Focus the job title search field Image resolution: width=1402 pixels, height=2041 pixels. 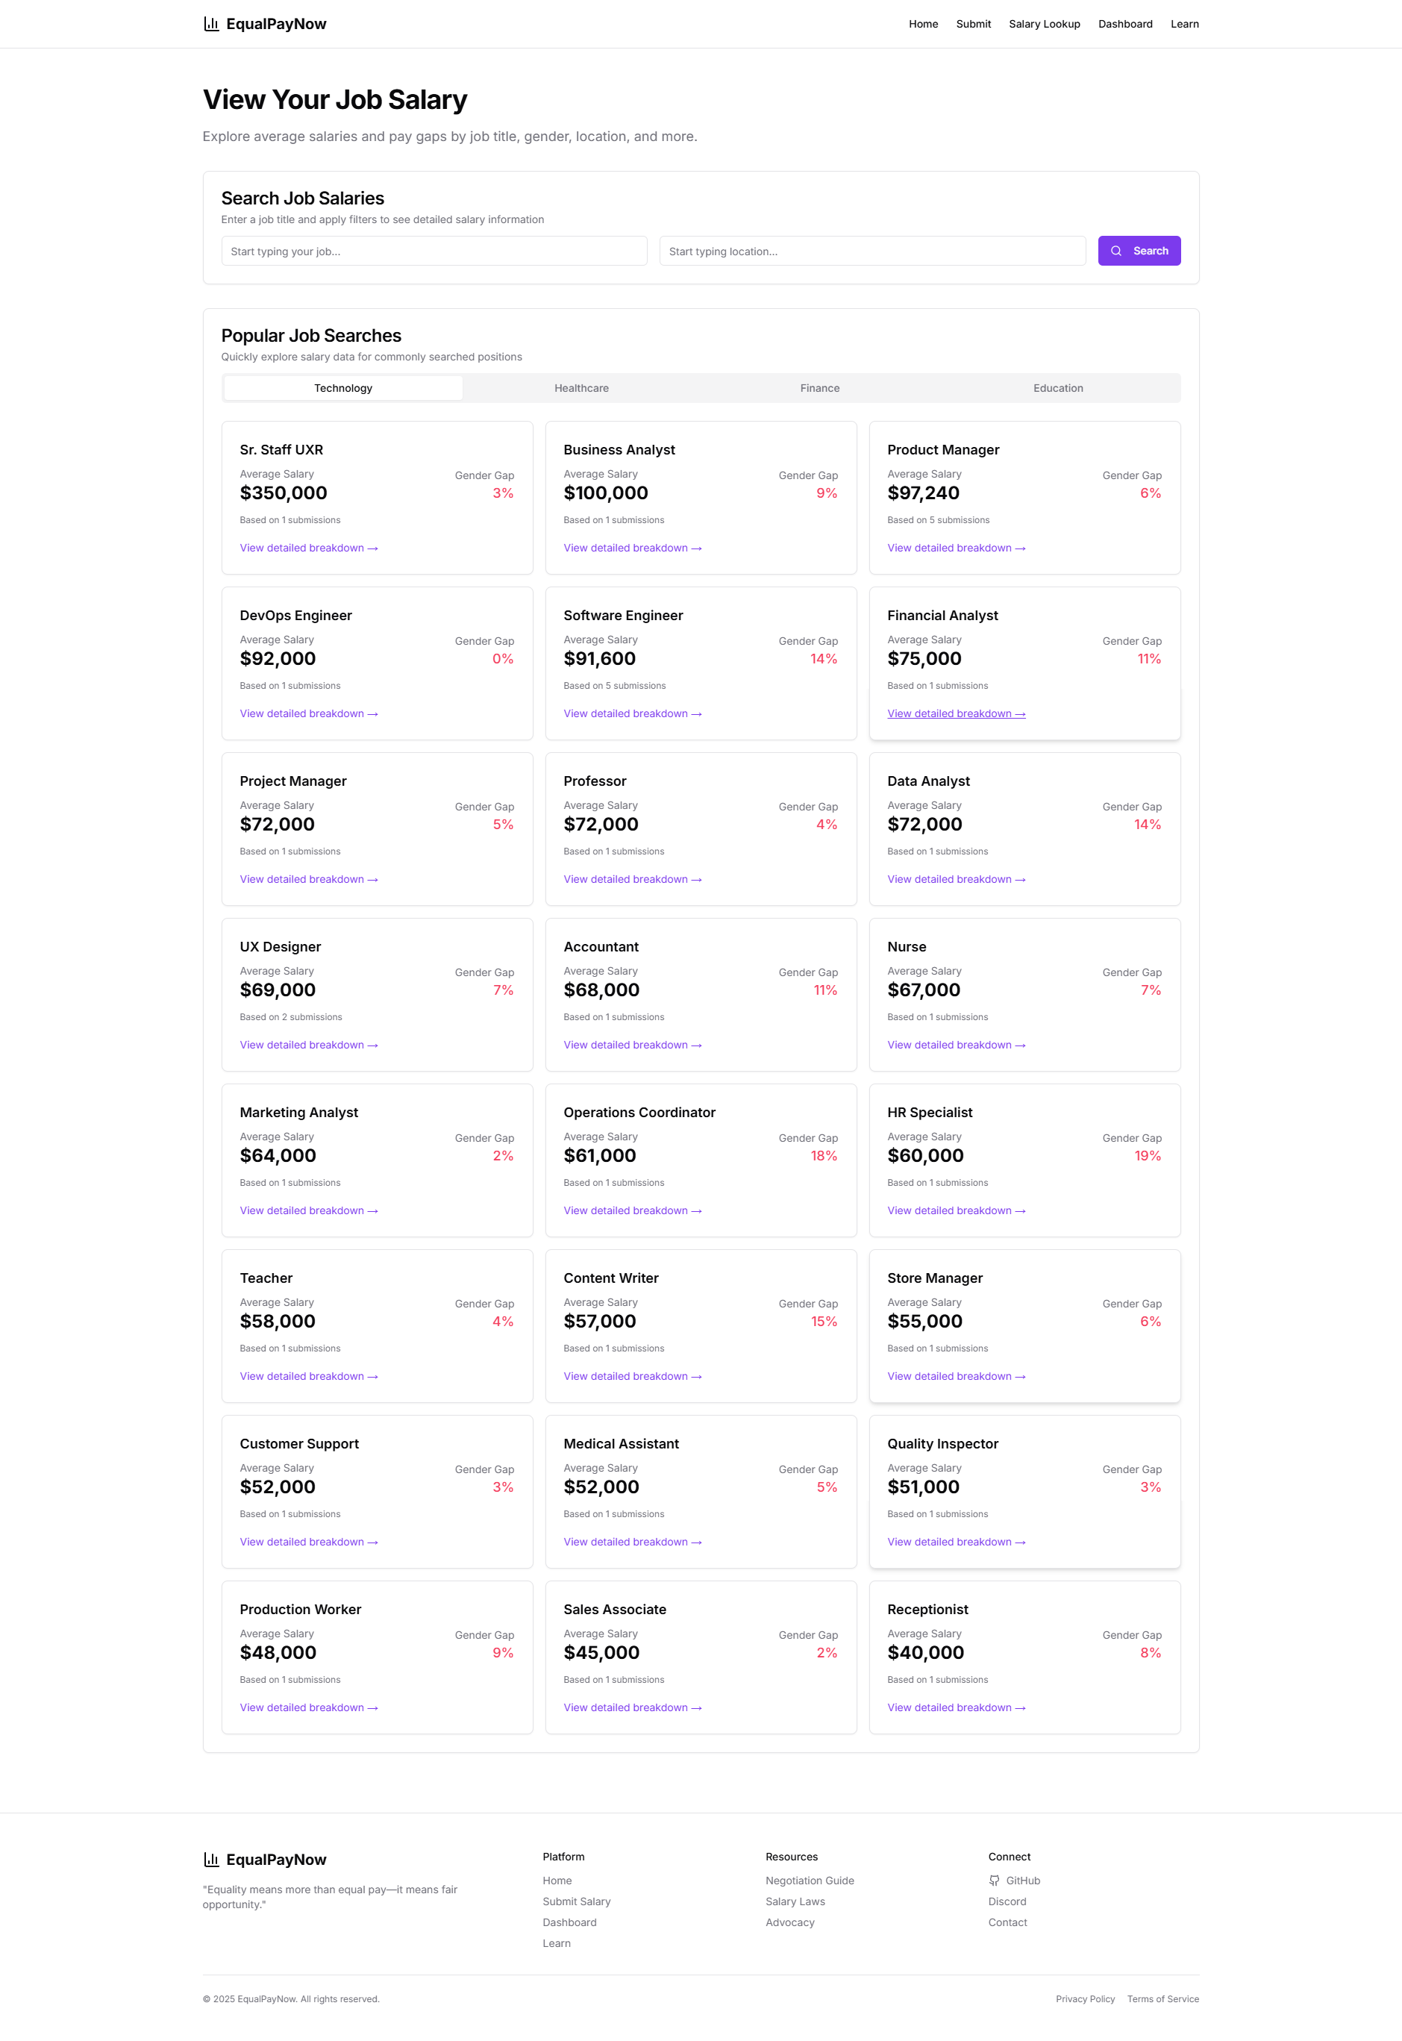[x=434, y=251]
